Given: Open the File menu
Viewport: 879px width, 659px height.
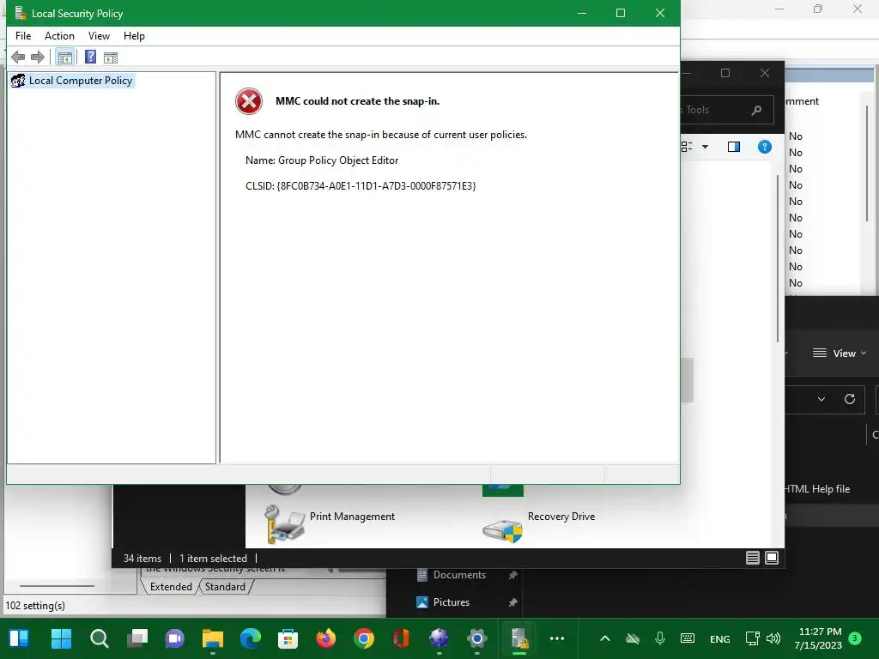Looking at the screenshot, I should click(23, 36).
